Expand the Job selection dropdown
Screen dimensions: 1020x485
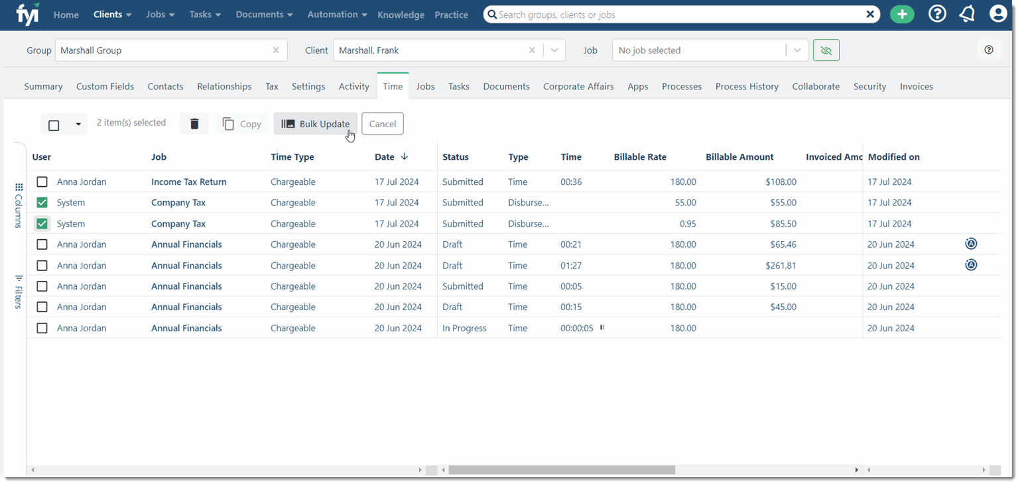[797, 50]
